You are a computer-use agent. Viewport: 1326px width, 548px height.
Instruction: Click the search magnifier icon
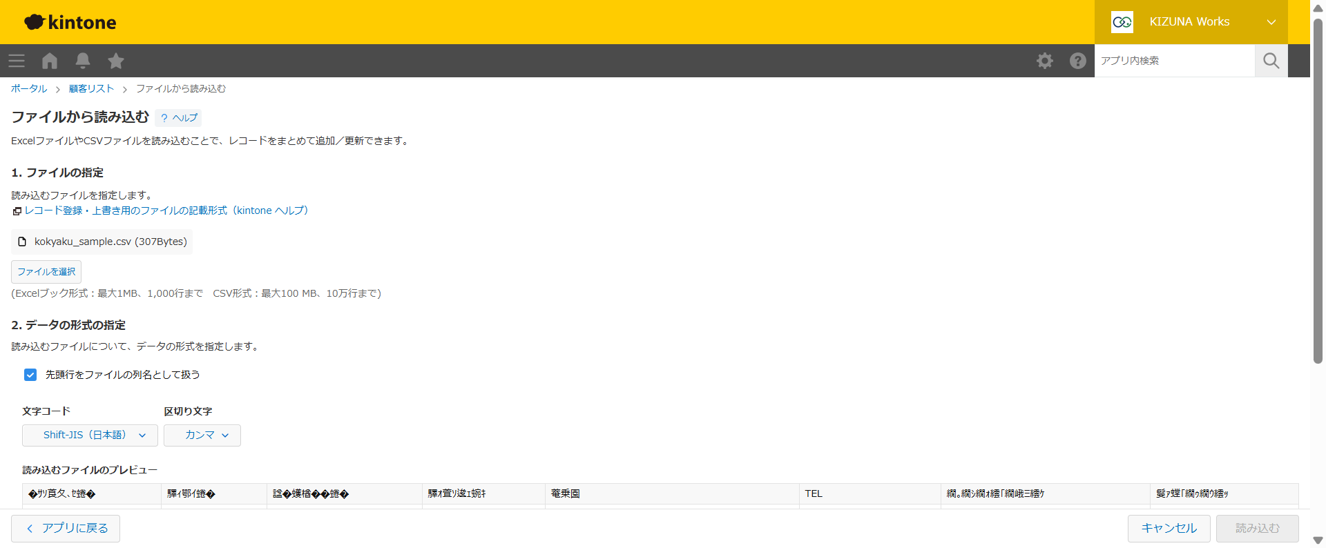point(1271,61)
